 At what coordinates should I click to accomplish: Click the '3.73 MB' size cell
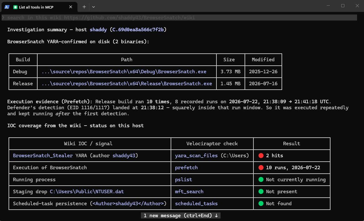(x=230, y=72)
